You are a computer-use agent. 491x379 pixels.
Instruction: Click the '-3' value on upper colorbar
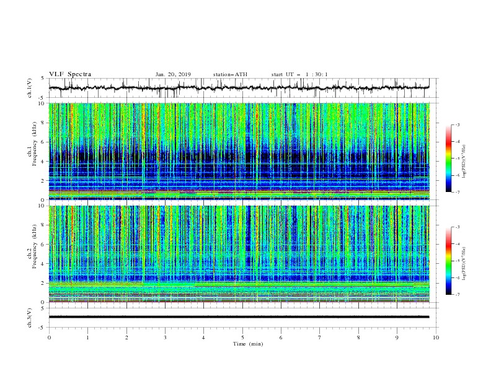[x=457, y=124]
